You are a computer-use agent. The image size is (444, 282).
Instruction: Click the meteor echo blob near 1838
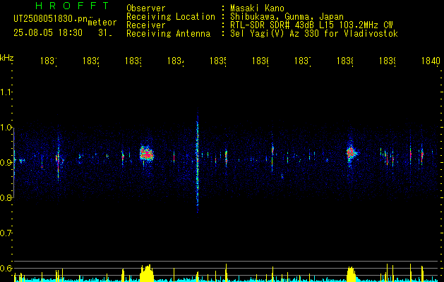pos(351,153)
